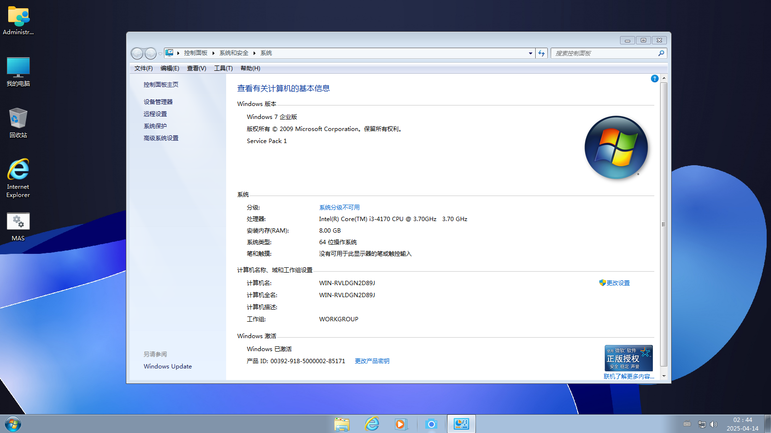This screenshot has height=433, width=771.
Task: Expand the arrow after 系统和安全 breadcrumb
Action: pyautogui.click(x=254, y=53)
